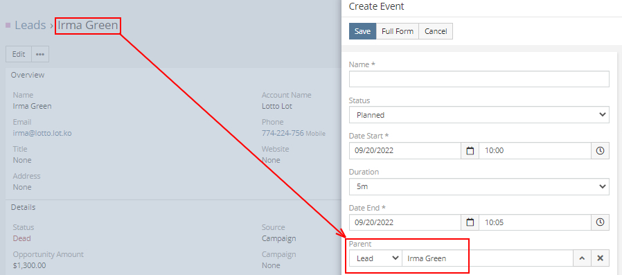Click the Opportunity Amount value $1,300.00
The image size is (622, 275).
(x=29, y=265)
